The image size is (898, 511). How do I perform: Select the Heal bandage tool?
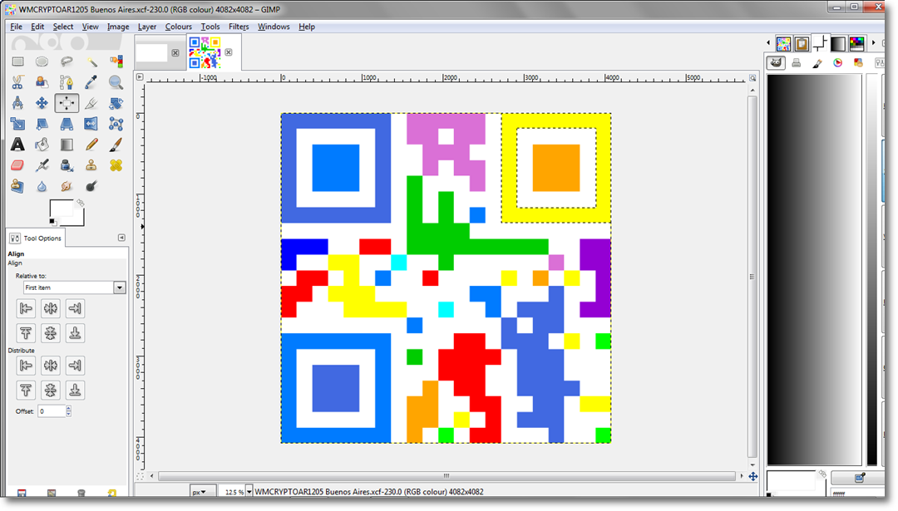[116, 165]
